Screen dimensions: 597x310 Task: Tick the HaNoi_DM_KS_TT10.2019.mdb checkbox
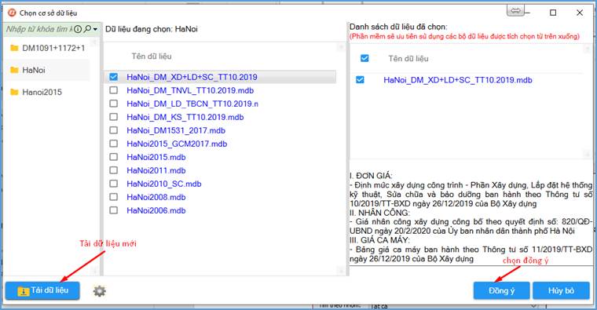[x=113, y=117]
